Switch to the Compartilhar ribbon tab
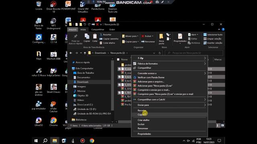This screenshot has height=144, width=257. pyautogui.click(x=98, y=30)
